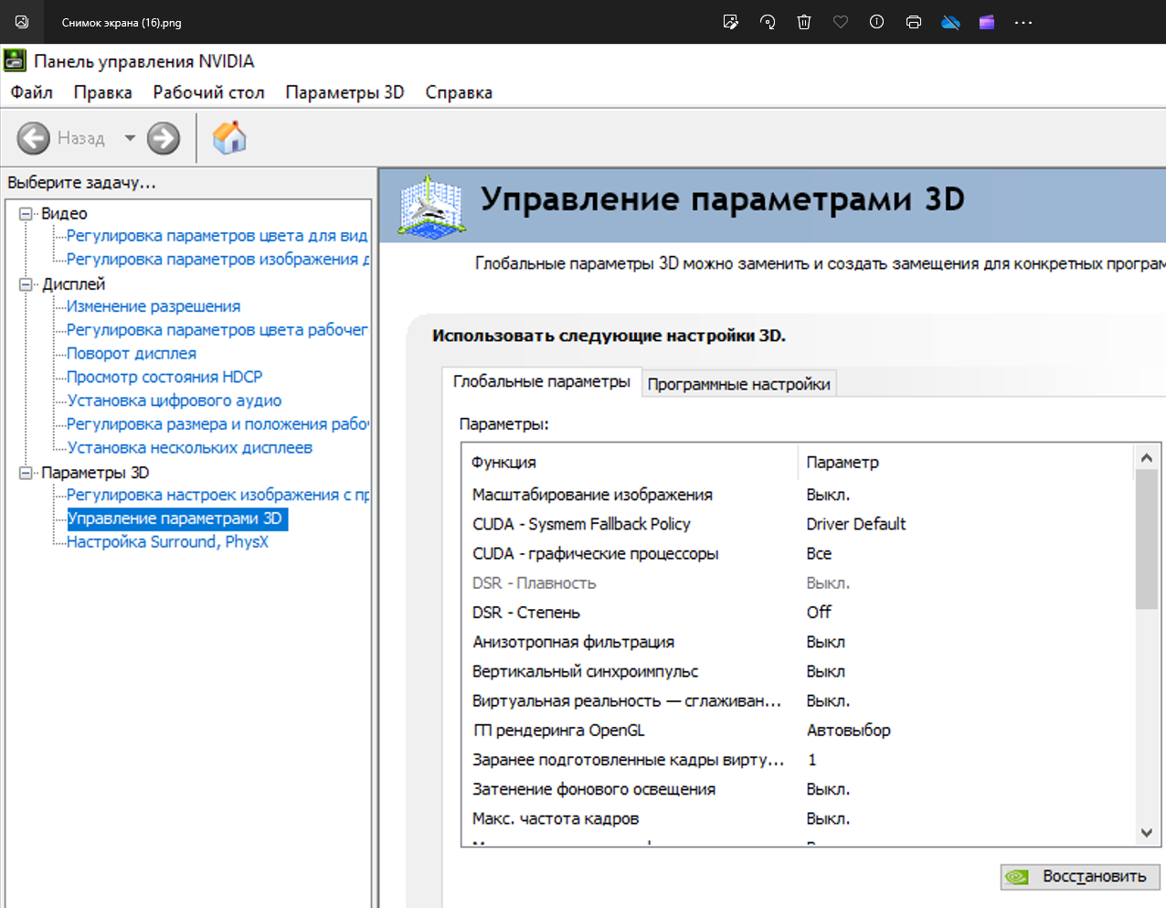This screenshot has height=908, width=1166.
Task: Click the Параметр column header
Action: [x=966, y=463]
